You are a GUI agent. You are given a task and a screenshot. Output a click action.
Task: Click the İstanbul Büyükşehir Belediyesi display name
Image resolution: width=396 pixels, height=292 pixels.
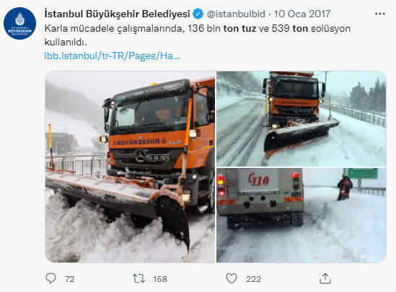click(x=117, y=14)
